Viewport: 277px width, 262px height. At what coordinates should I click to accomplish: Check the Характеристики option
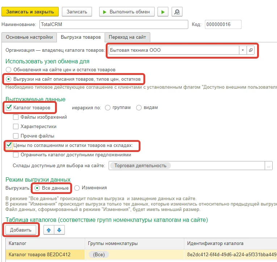tap(16, 127)
